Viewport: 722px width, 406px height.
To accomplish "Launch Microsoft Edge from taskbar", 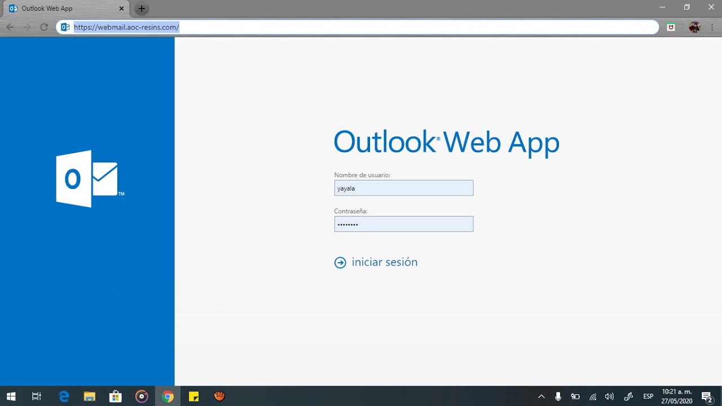I will pyautogui.click(x=64, y=396).
